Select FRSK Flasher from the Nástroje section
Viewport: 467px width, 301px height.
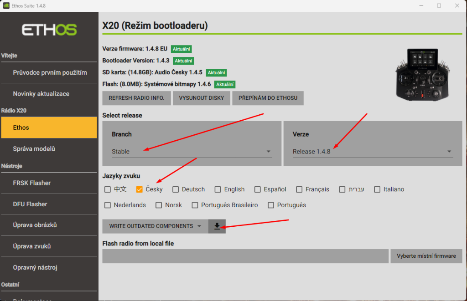(32, 183)
